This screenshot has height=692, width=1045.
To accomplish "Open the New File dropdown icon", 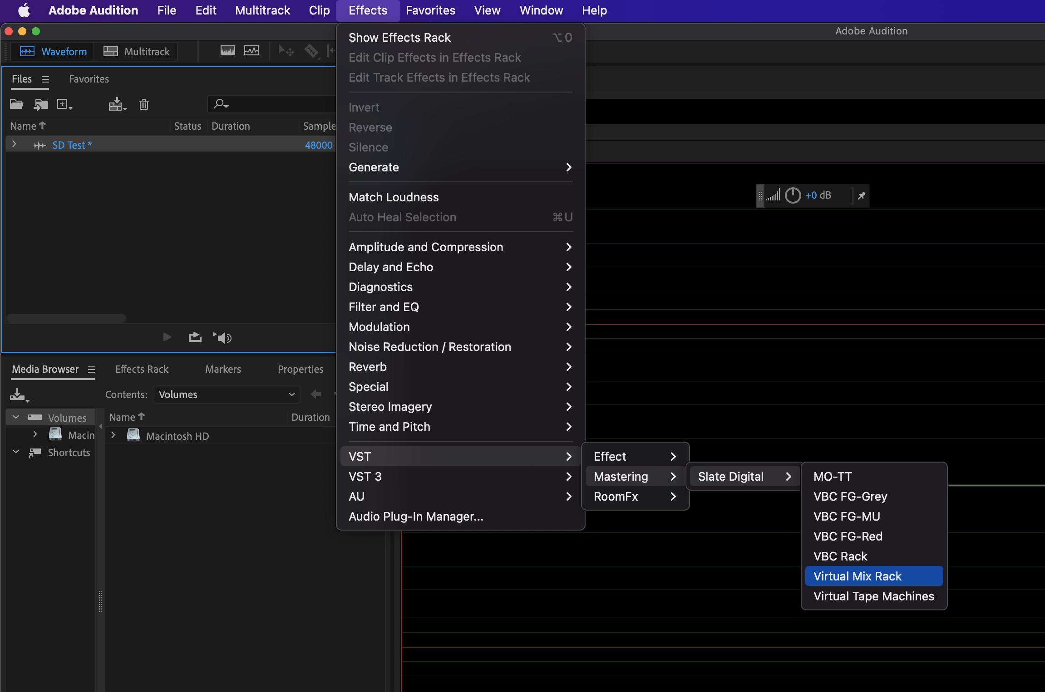I will (x=64, y=104).
